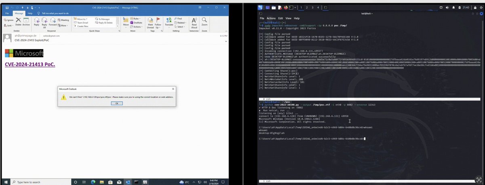This screenshot has height=185, width=485.
Task: Switch to Kali workspace 3
Action: point(313,7)
